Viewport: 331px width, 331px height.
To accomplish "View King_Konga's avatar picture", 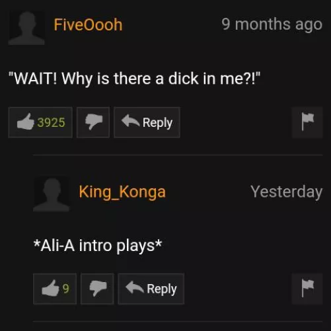I will pyautogui.click(x=52, y=194).
